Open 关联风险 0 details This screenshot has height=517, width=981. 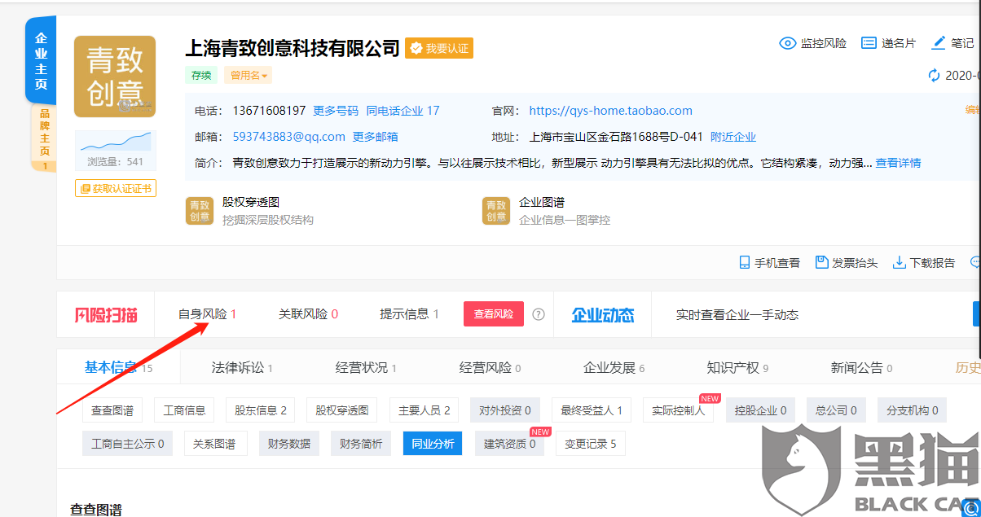click(309, 314)
